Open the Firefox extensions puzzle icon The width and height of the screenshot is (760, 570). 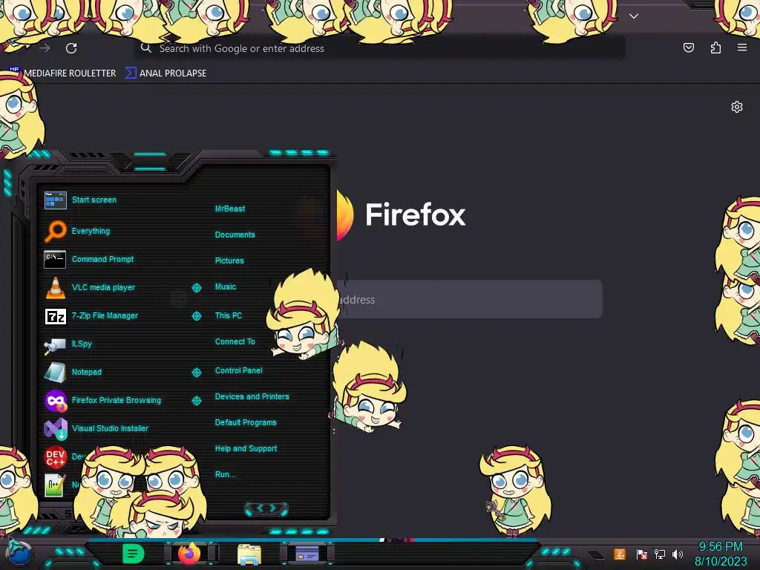715,47
